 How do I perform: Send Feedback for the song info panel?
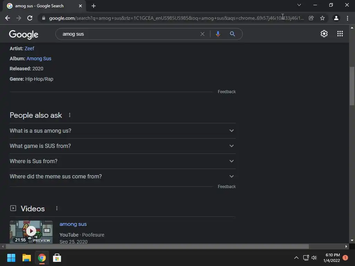click(227, 91)
